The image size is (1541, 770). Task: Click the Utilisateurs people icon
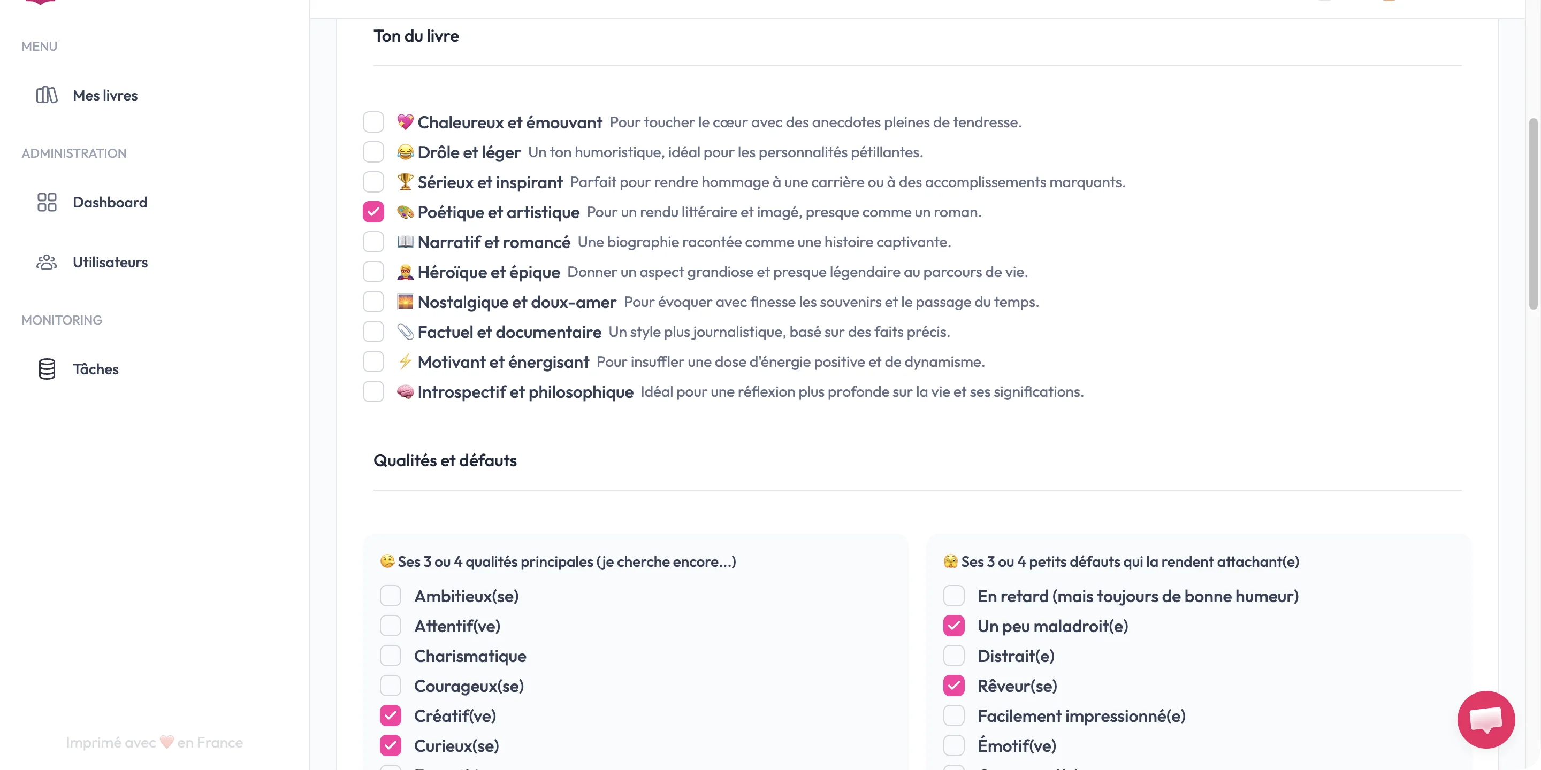pos(47,262)
